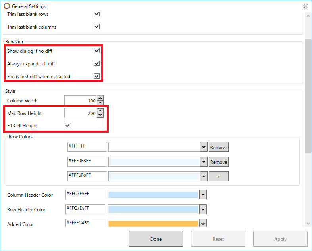This screenshot has height=251, width=312.
Task: Open row color dropdown beside plus button
Action: tap(204, 176)
